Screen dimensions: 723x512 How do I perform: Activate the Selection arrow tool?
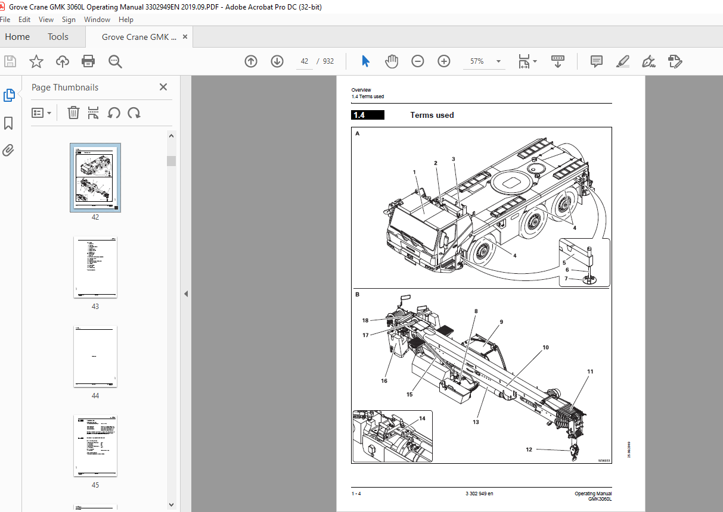365,61
